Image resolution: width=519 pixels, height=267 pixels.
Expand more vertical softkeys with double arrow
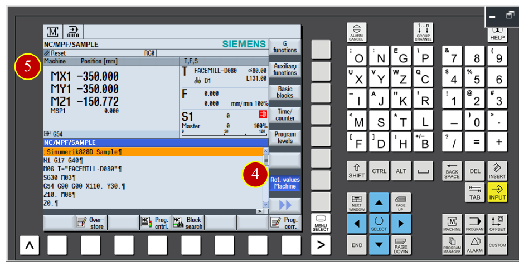point(285,206)
